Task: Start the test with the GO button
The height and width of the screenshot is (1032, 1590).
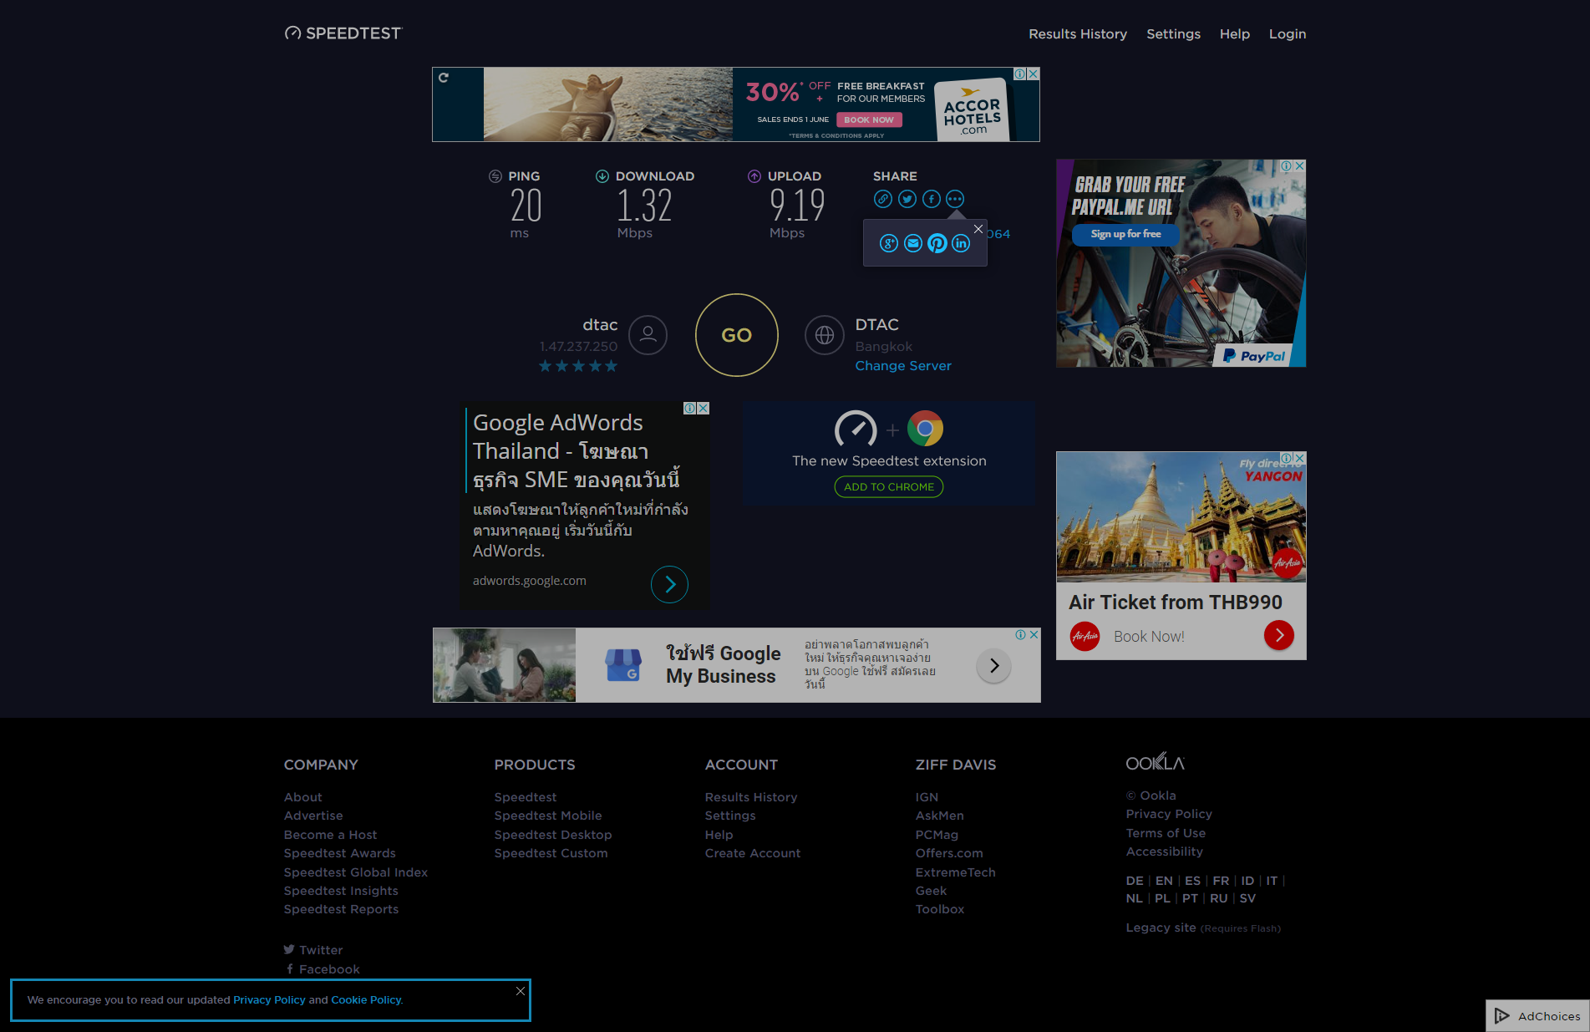Action: [x=737, y=335]
